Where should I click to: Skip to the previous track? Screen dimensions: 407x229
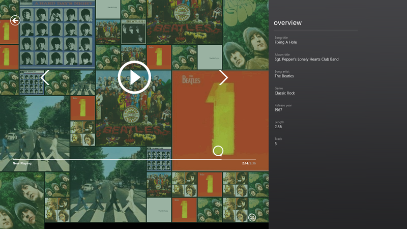(x=45, y=77)
